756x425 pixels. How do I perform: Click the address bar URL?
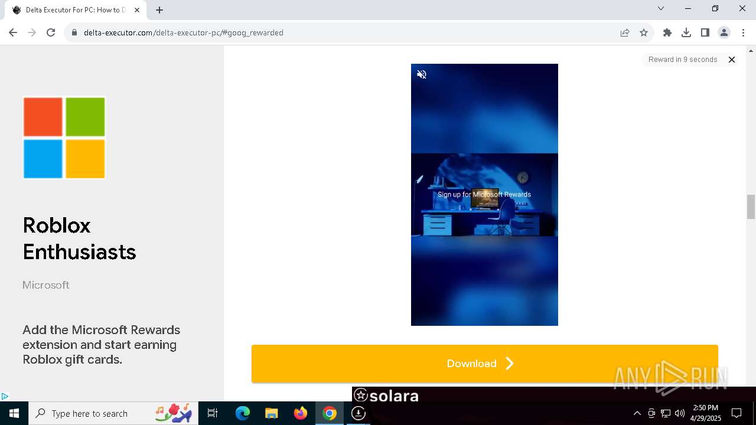(x=184, y=33)
